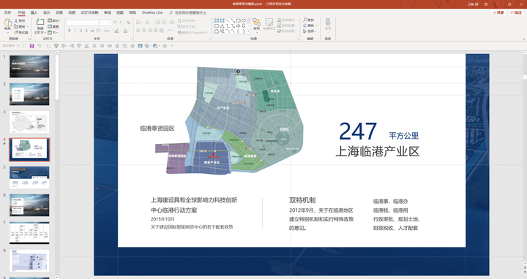This screenshot has width=527, height=279.
Task: Select slide 7 thumbnail
Action: pos(29,233)
